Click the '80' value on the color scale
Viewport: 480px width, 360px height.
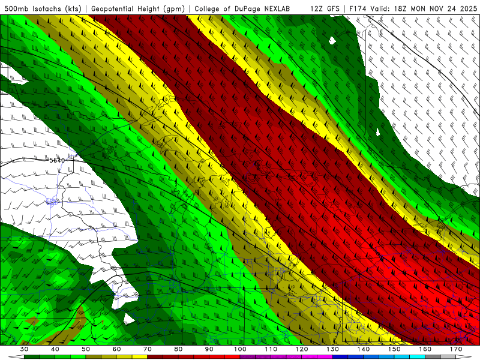click(x=178, y=349)
